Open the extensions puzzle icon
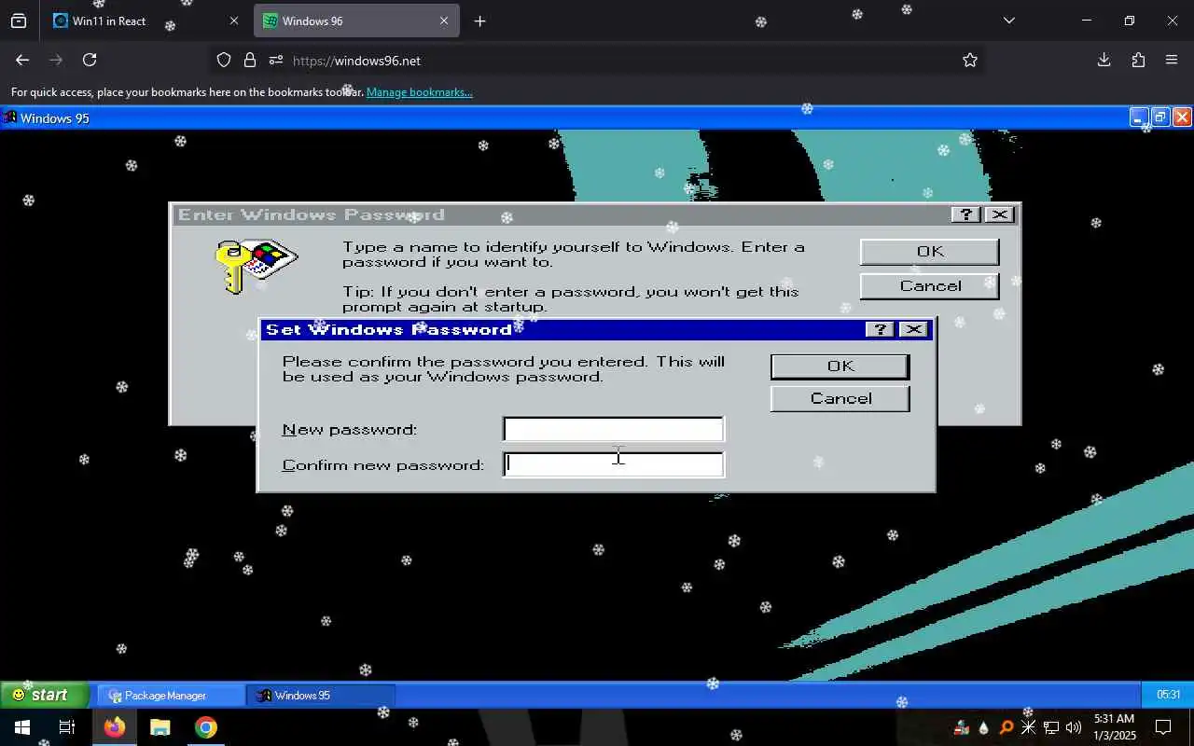 [x=1138, y=60]
